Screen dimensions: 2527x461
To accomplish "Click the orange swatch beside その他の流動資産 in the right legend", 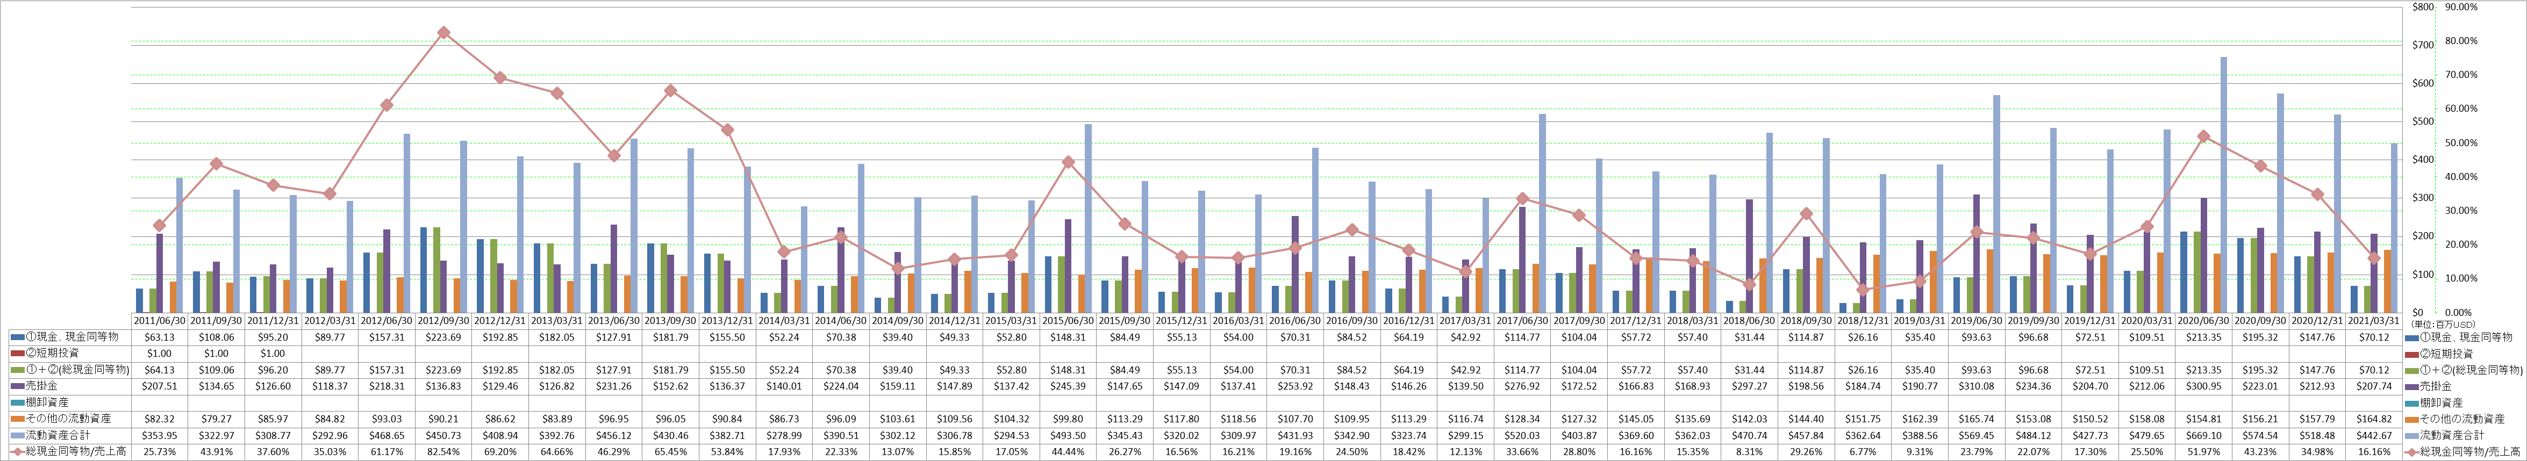I will pos(2411,419).
